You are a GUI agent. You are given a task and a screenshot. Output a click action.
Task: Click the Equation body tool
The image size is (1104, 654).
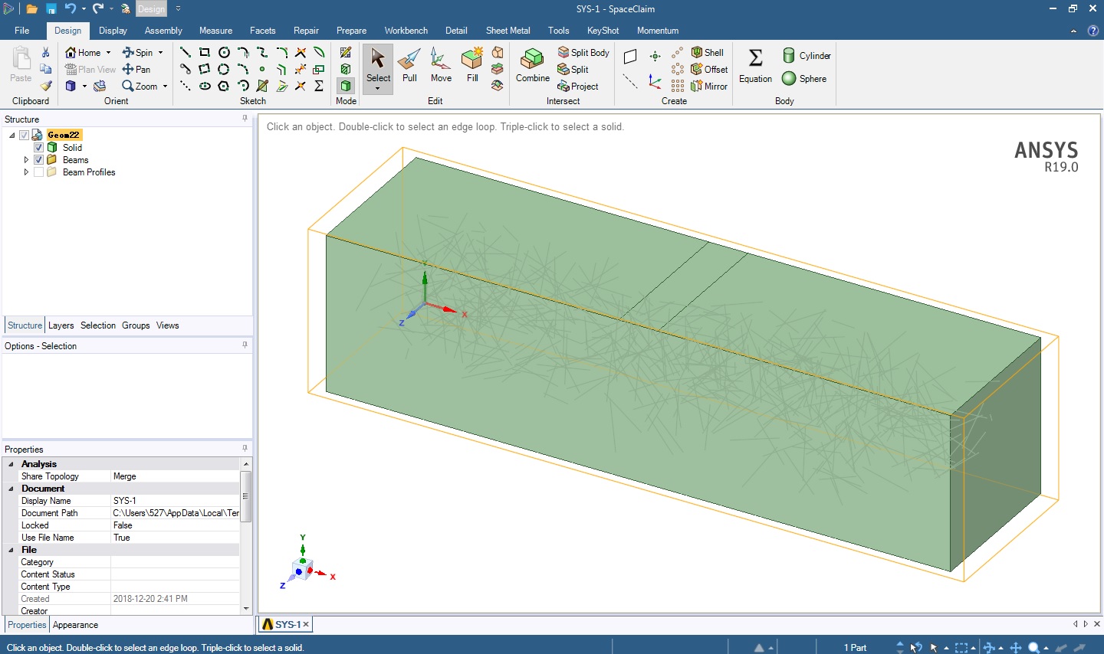point(755,66)
